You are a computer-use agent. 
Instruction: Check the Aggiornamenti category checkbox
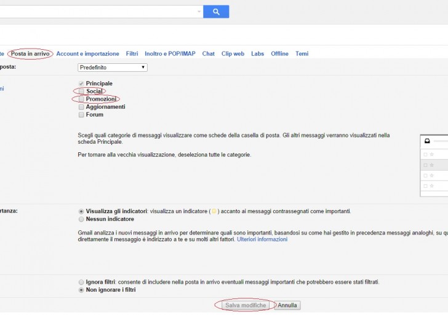coord(81,107)
